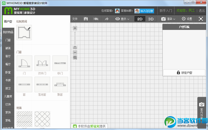Select the 书房 sidebar tab

click(x=8, y=80)
